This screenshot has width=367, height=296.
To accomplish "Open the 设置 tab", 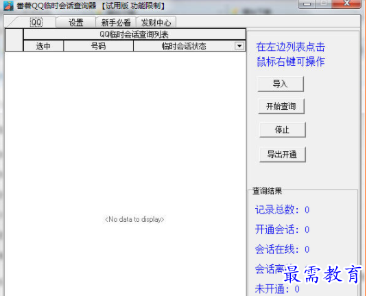I will point(76,23).
